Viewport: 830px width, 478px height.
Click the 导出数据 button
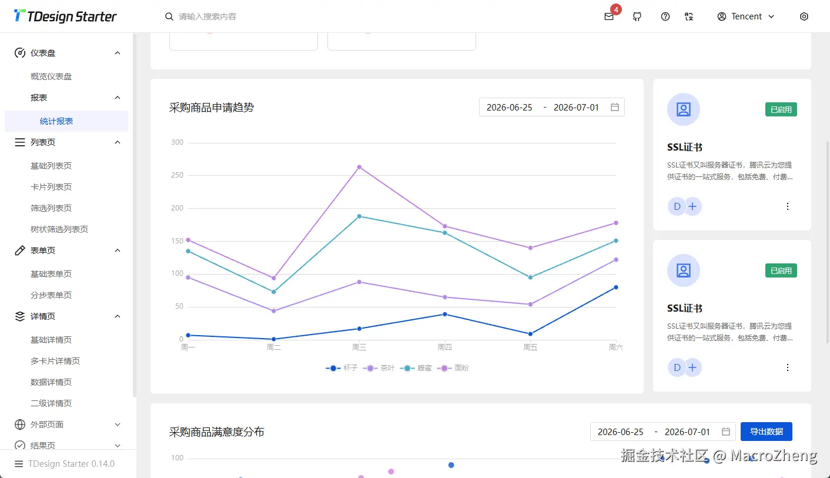767,432
